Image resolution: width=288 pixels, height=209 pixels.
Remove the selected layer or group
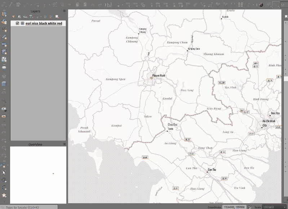tap(57, 17)
